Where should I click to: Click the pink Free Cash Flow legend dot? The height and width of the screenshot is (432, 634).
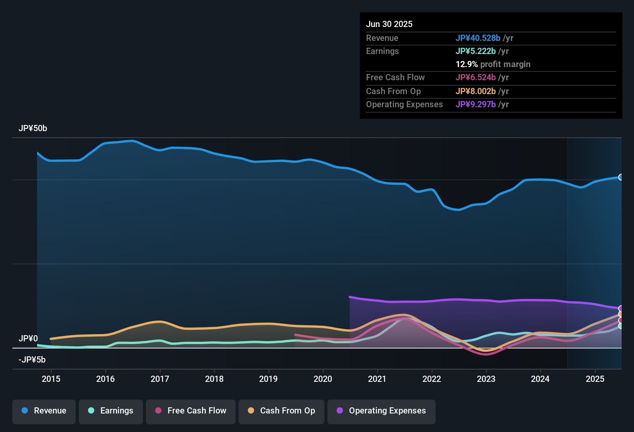pos(158,411)
